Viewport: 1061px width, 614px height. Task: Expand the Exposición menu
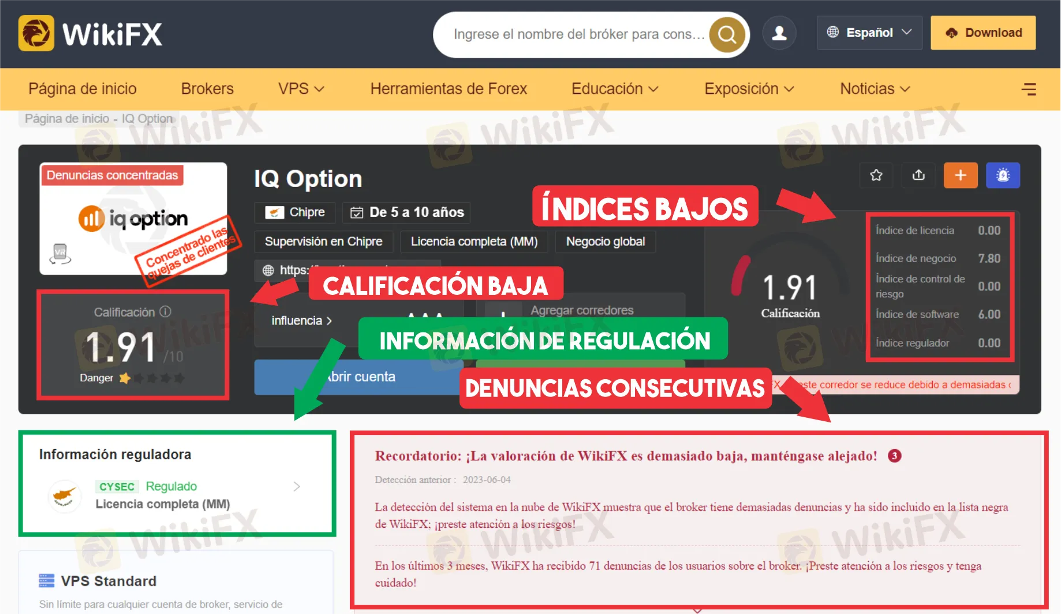(x=749, y=89)
